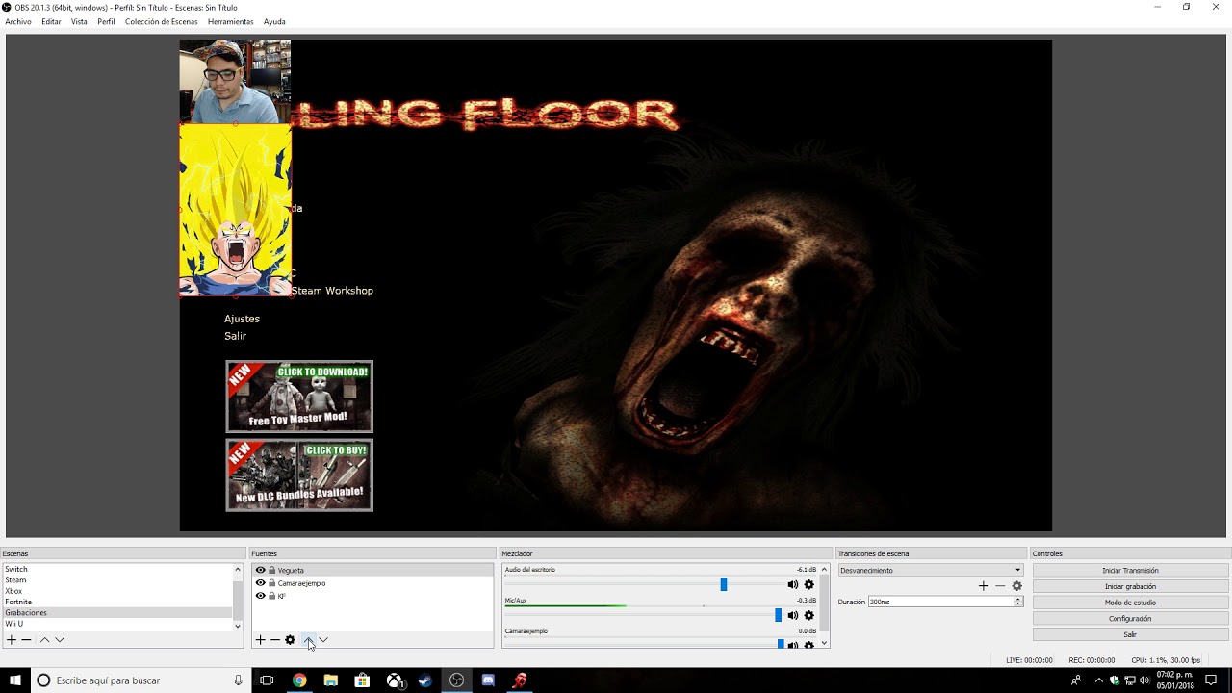Open Configuración settings
Viewport: 1232px width, 693px height.
pos(1130,619)
